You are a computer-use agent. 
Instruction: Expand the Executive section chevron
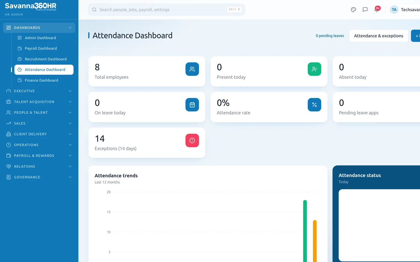(70, 91)
